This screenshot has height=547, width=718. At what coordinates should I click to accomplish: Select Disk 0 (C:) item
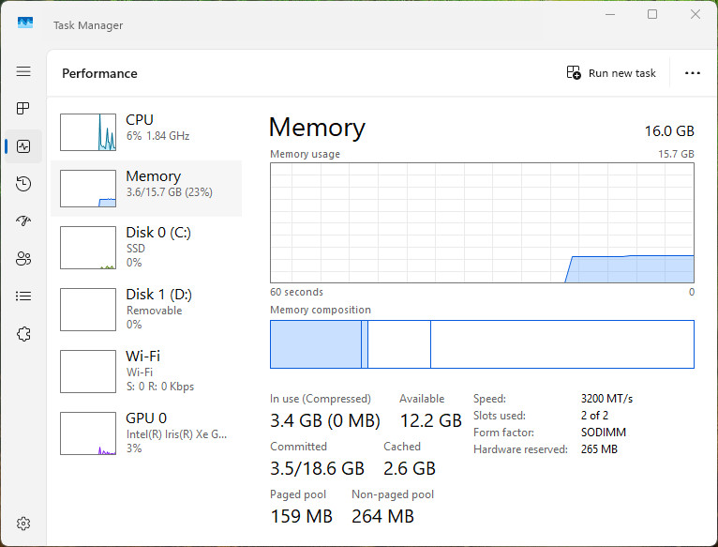click(x=146, y=248)
